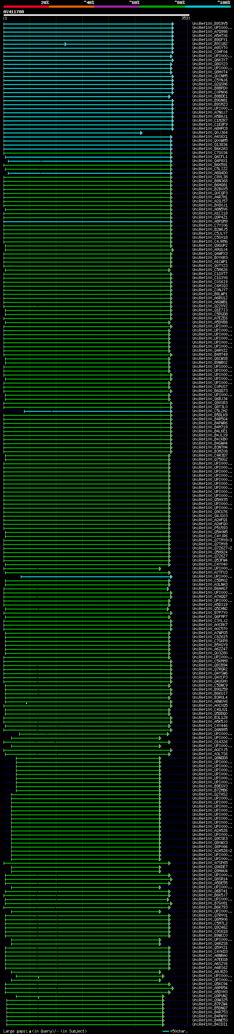Select the UniRef100_B9GN81 label
Image resolution: width=234 pixels, height=1034 pixels.
click(210, 101)
